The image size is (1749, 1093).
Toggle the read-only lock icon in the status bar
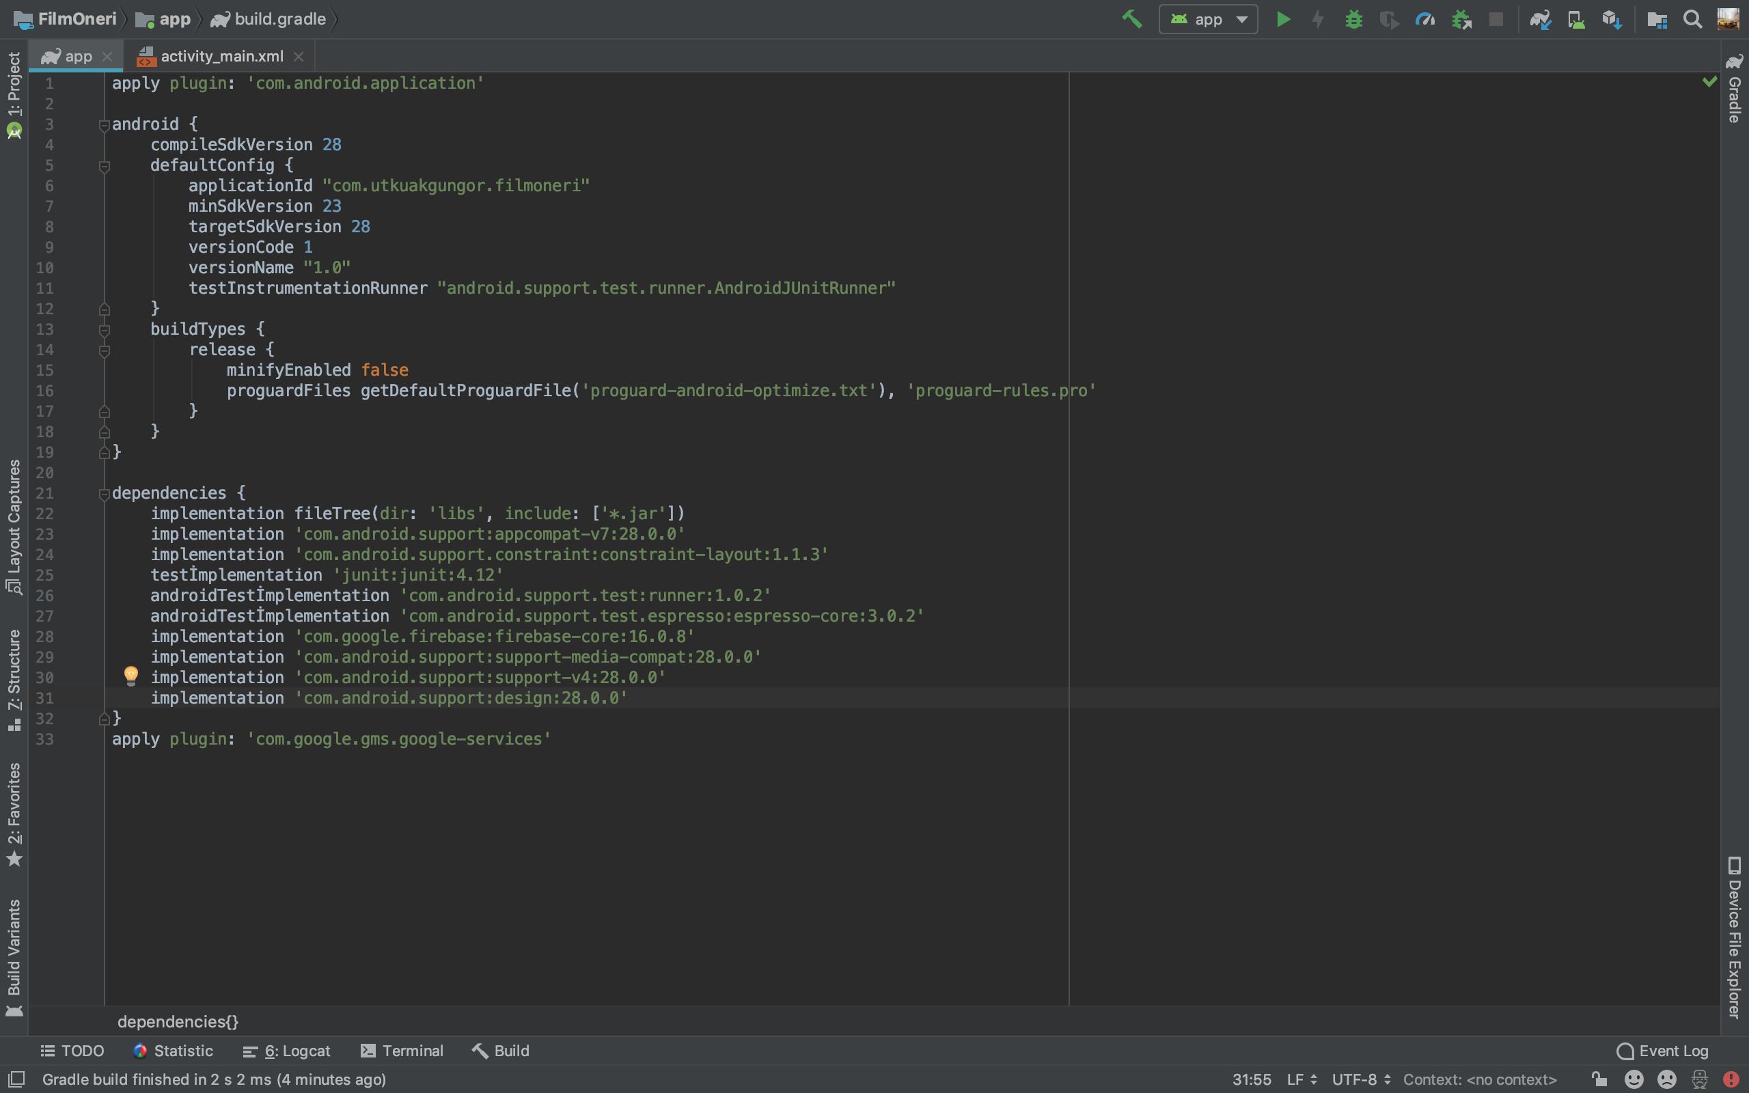point(1599,1079)
